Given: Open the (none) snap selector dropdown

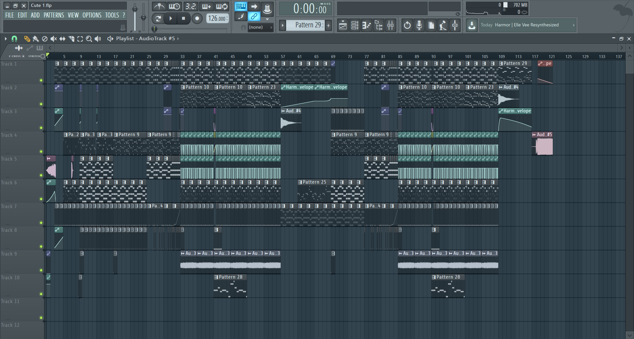Looking at the screenshot, I should [x=260, y=27].
